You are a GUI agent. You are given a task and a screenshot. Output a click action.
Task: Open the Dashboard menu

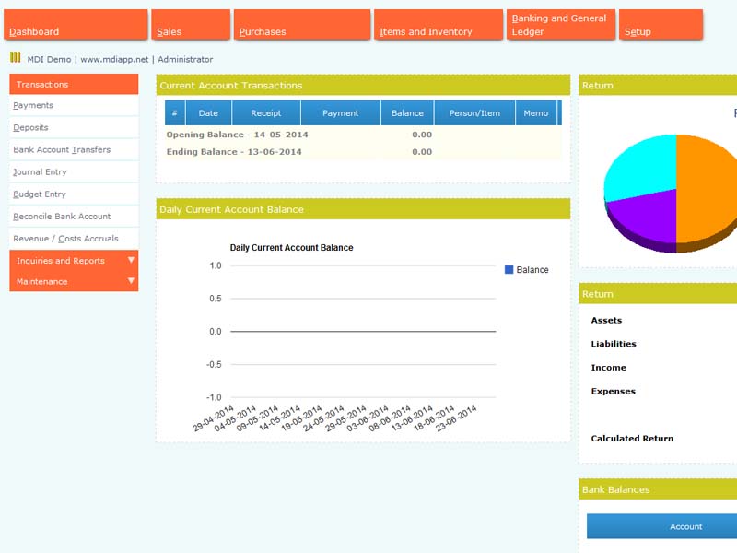pyautogui.click(x=77, y=26)
